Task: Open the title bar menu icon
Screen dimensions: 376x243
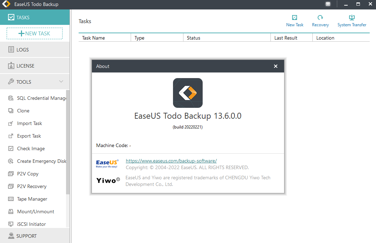Action: (x=328, y=4)
